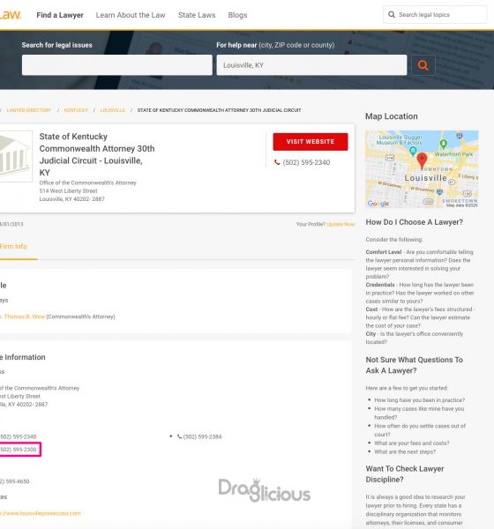The height and width of the screenshot is (529, 494).
Task: Click the Louisville, KY location field
Action: tap(311, 65)
